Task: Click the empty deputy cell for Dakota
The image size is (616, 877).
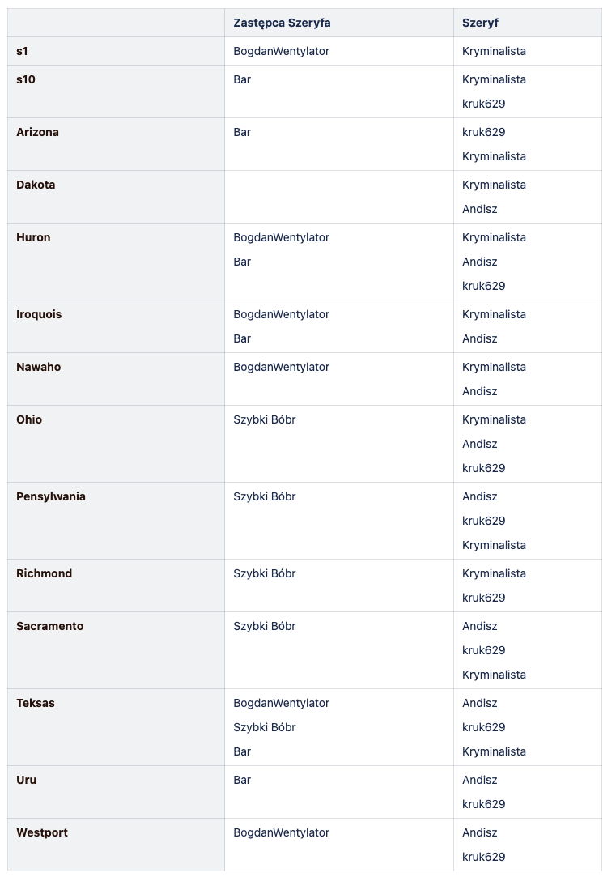Action: click(x=338, y=197)
